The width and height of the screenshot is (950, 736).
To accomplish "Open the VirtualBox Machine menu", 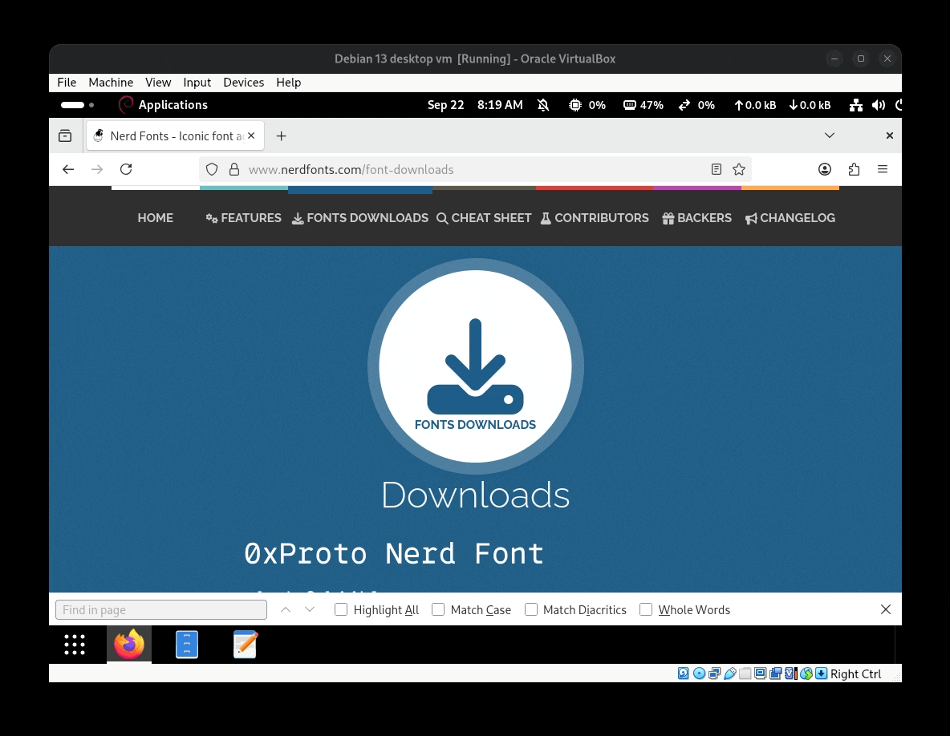I will pos(111,83).
